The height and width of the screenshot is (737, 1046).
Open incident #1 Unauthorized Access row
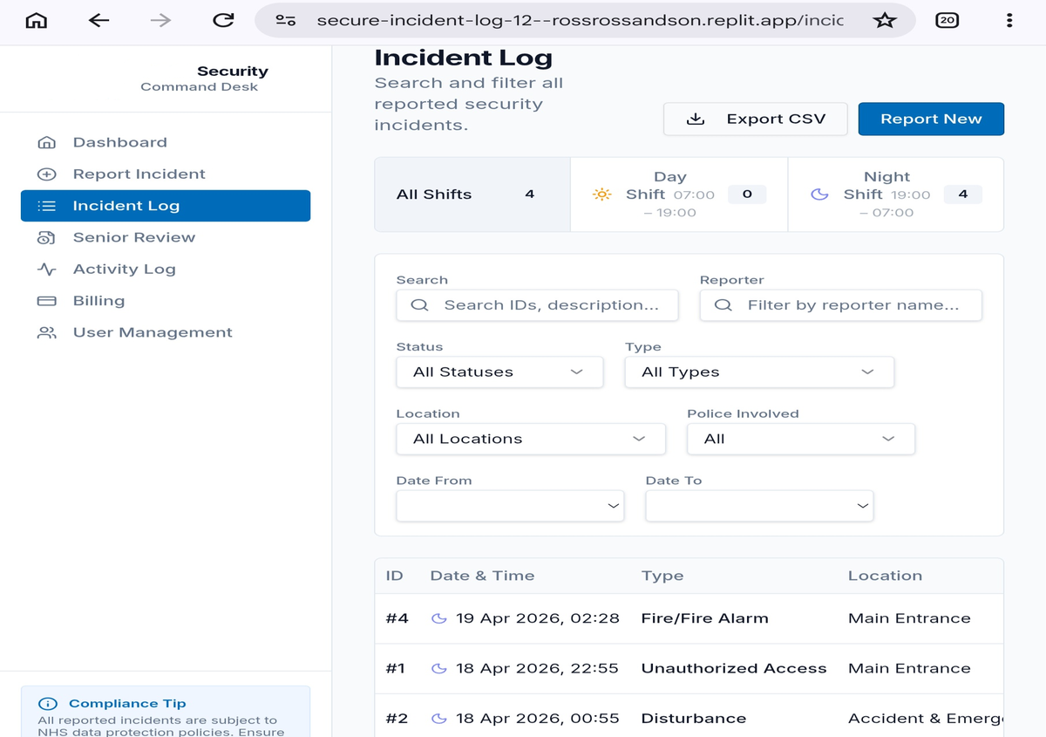689,669
